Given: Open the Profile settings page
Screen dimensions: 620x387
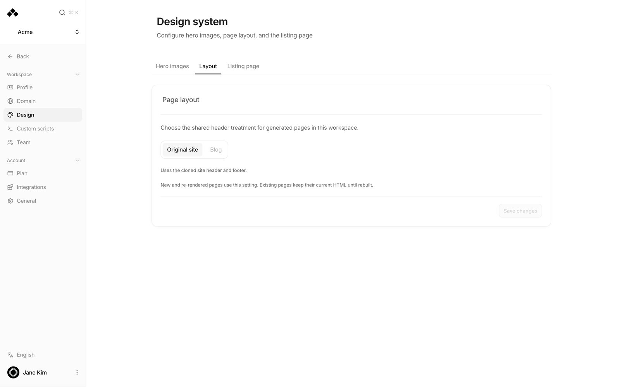Looking at the screenshot, I should tap(43, 87).
